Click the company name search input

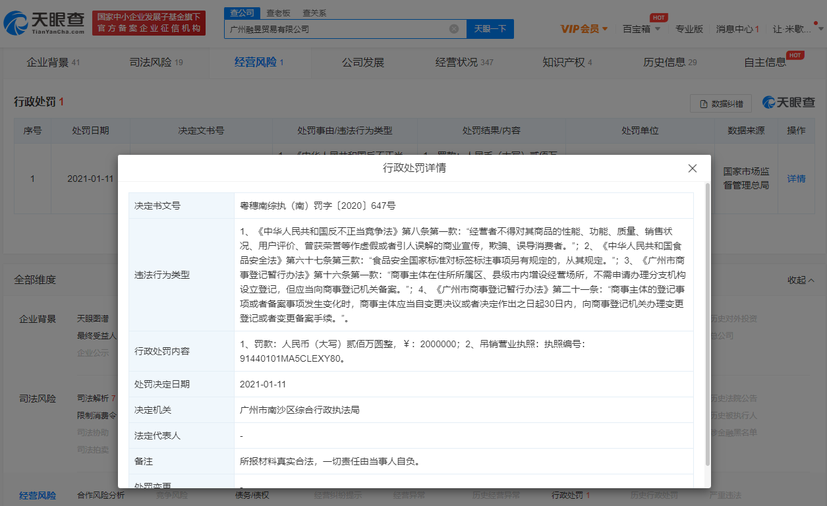point(336,29)
